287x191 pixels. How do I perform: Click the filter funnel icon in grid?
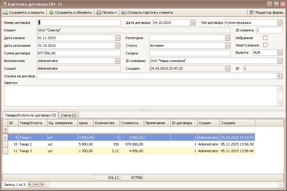point(5,129)
